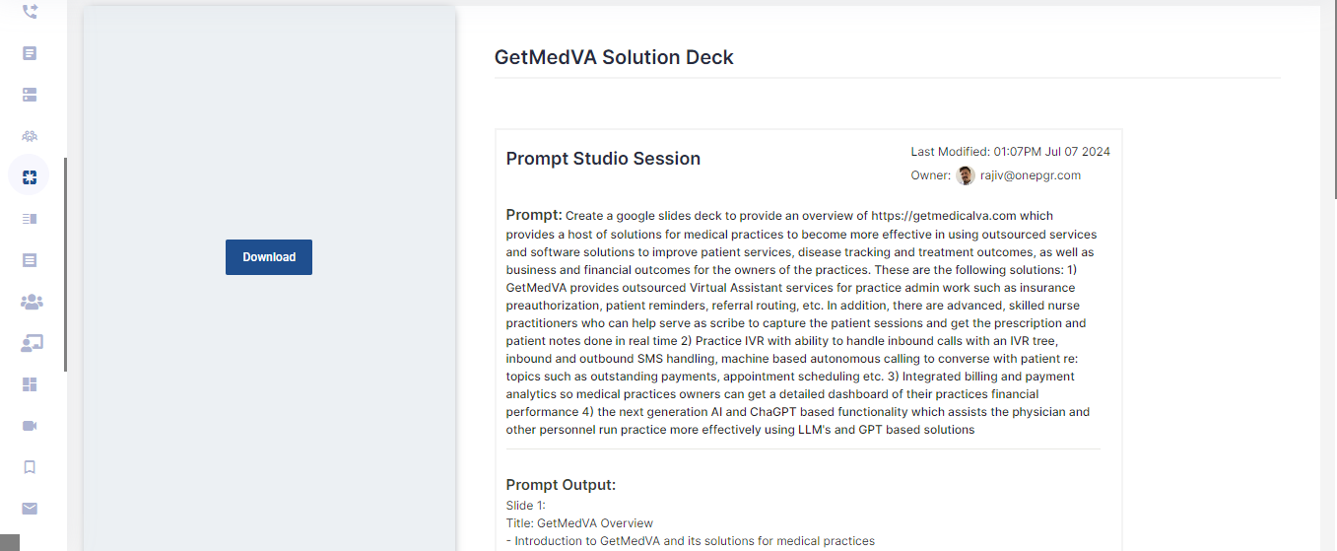Select the presenter screen icon in sidebar
1337x551 pixels.
pyautogui.click(x=31, y=343)
